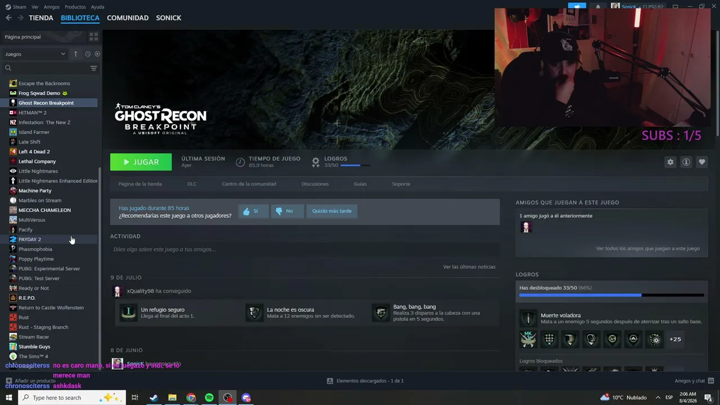Open Steam from the Windows taskbar

coord(154,398)
